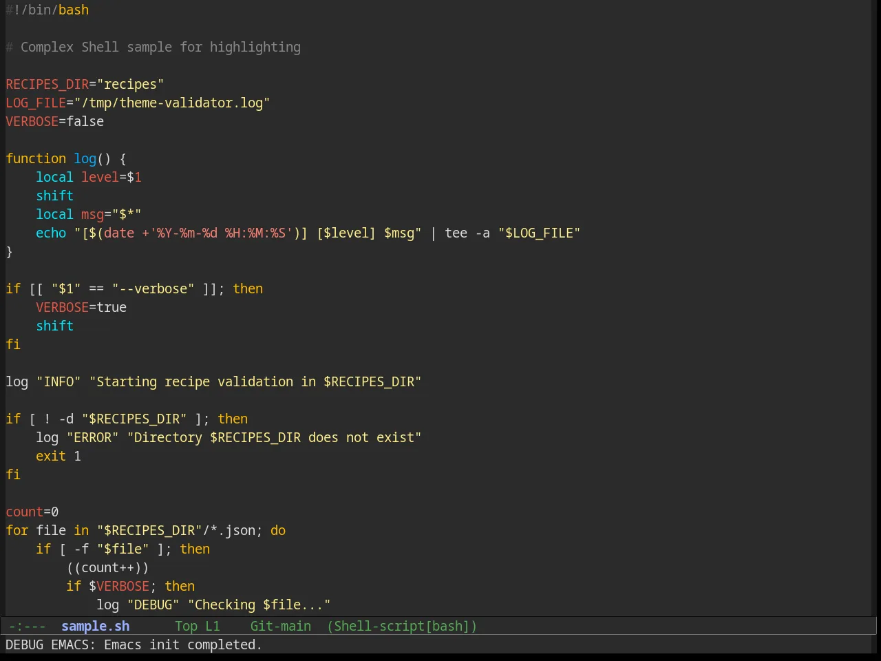Place cursor on the shebang bash line

pyautogui.click(x=47, y=10)
